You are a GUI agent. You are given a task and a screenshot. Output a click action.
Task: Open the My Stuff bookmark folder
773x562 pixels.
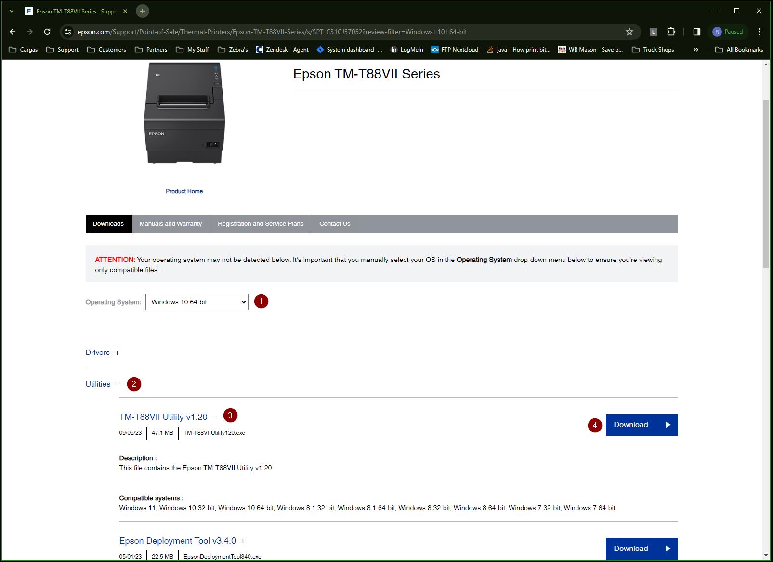[x=192, y=50]
